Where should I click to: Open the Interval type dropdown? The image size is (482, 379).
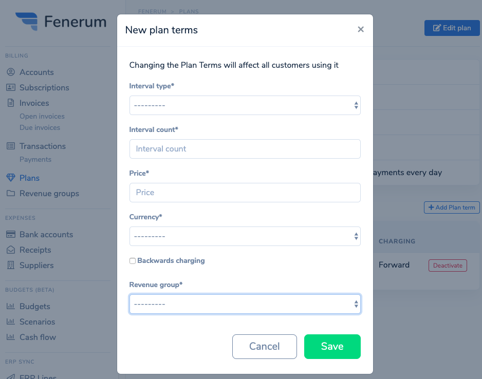(x=245, y=105)
